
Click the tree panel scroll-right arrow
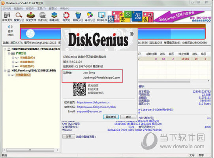pos(58,150)
